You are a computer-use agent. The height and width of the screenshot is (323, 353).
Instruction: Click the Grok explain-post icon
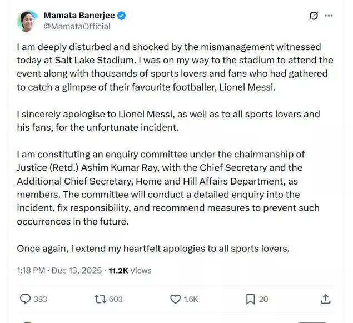(x=314, y=16)
